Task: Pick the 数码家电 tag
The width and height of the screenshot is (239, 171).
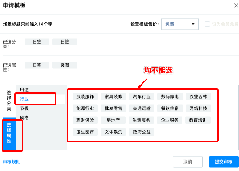Action: [x=170, y=96]
